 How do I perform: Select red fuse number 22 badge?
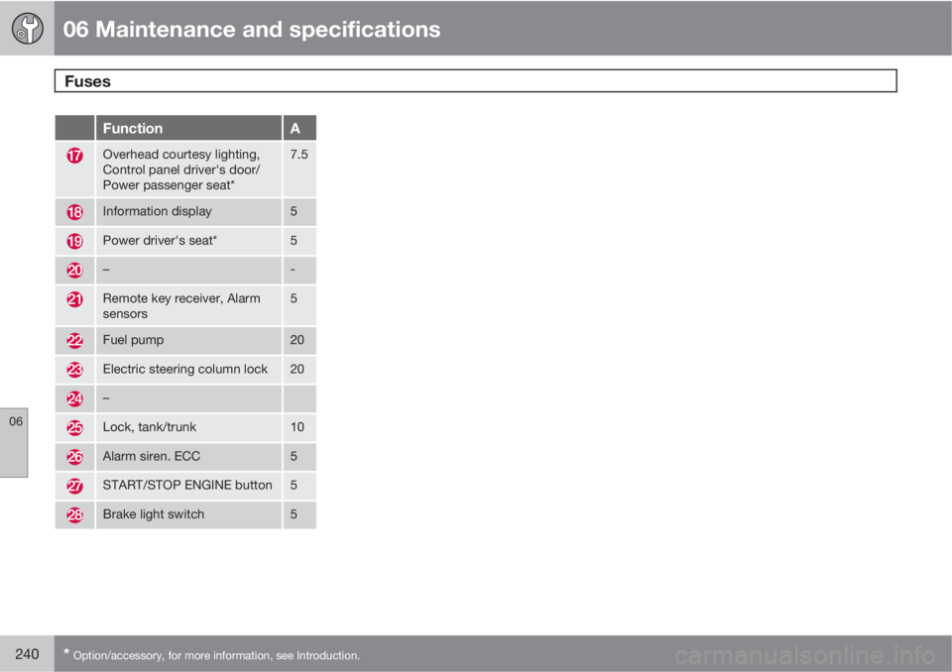pyautogui.click(x=74, y=341)
